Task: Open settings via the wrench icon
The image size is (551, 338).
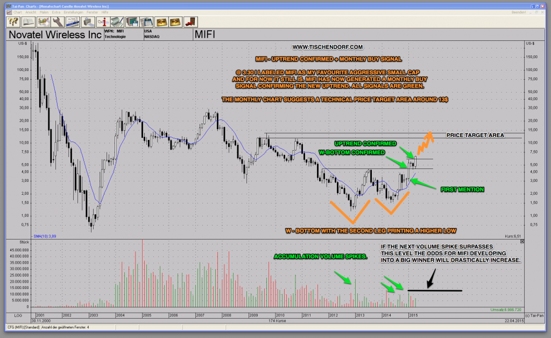Action: (x=59, y=22)
